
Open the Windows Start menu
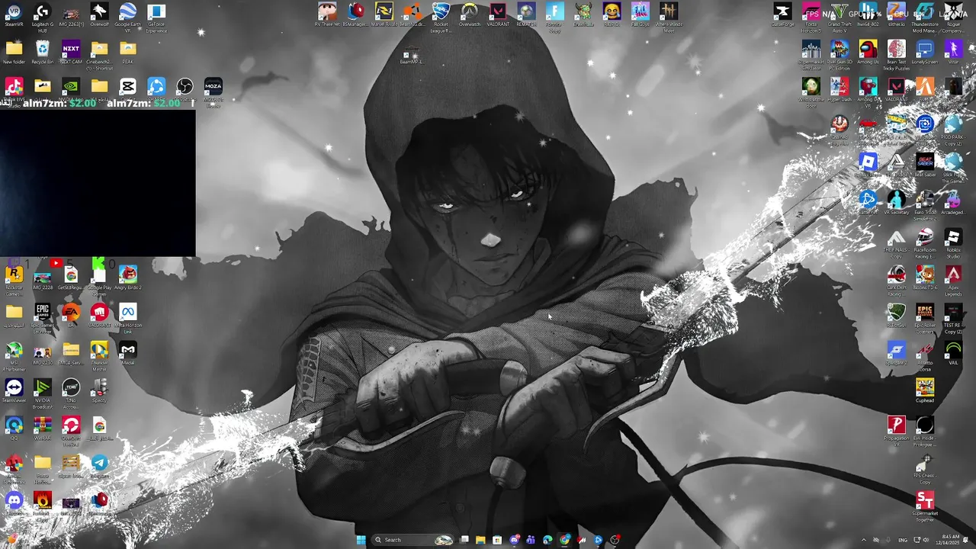[361, 540]
